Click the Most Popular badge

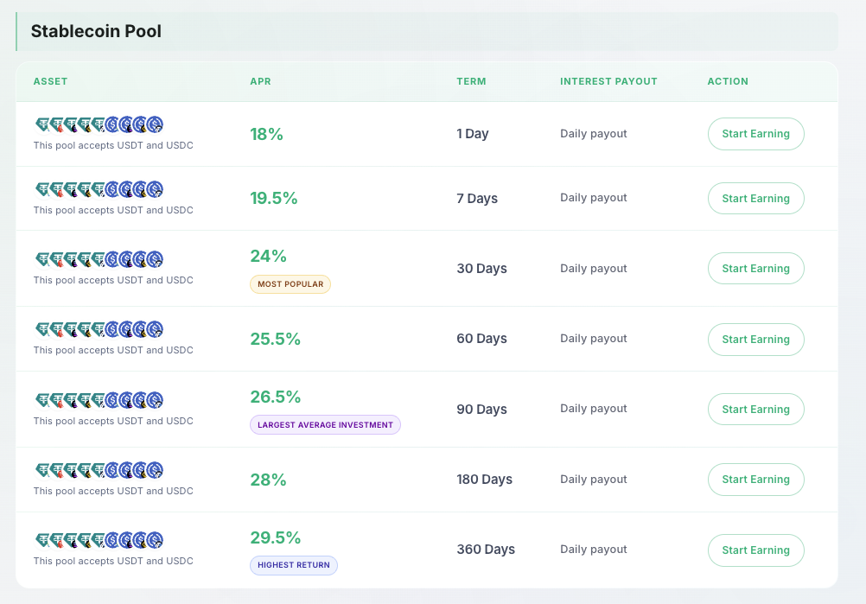[290, 284]
